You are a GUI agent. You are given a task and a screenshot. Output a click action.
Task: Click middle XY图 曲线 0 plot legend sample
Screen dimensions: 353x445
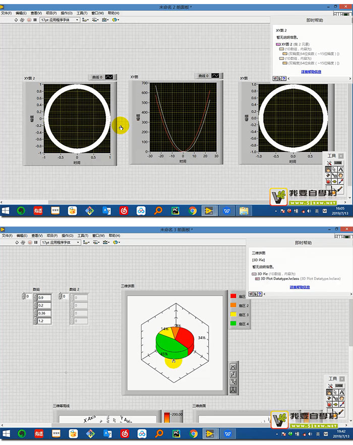(x=215, y=76)
